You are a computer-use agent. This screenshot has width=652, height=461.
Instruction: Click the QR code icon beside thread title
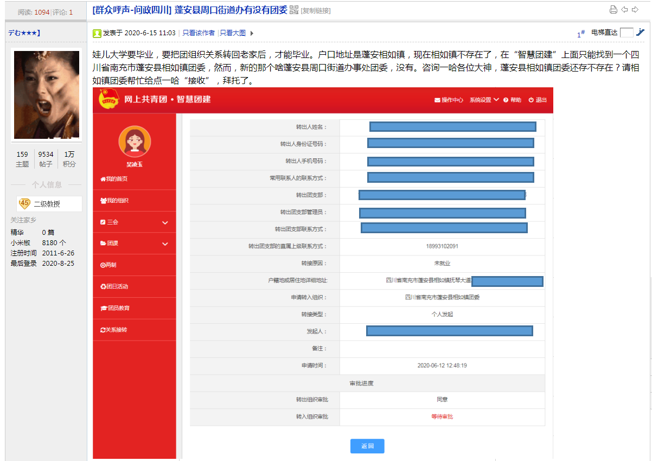[294, 9]
